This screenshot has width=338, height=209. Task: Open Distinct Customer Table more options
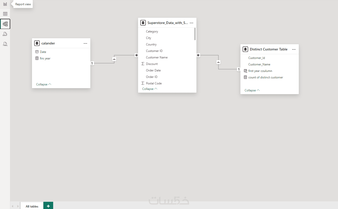[x=294, y=49]
